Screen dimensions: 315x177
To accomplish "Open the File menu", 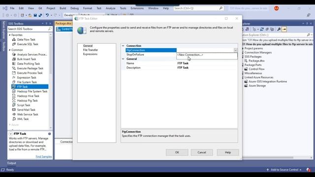I will 12,8.
